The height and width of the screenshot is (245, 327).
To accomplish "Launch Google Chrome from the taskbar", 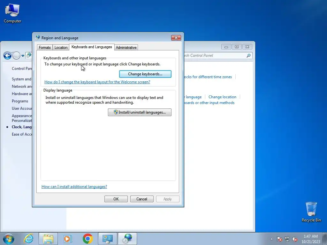I will pyautogui.click(x=87, y=239).
